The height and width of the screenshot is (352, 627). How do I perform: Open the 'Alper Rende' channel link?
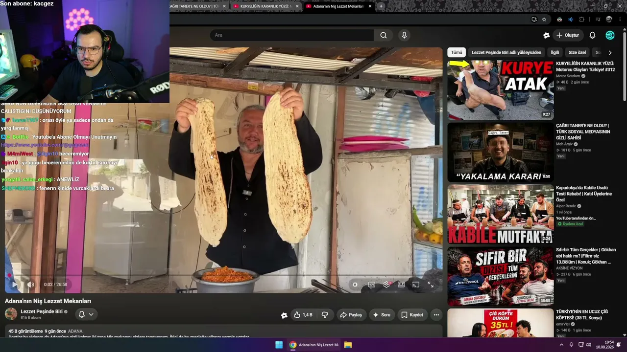pos(566,206)
